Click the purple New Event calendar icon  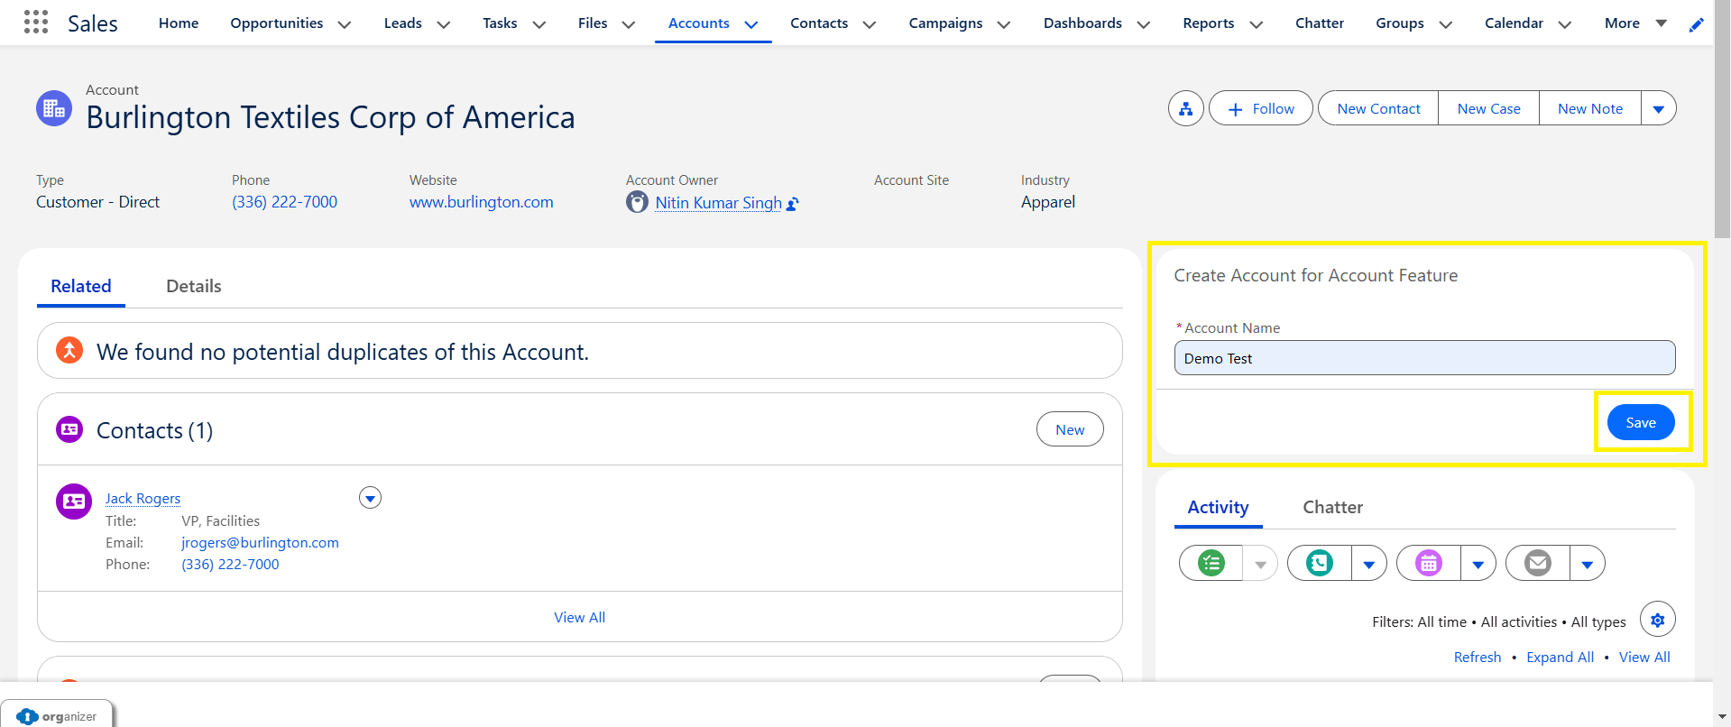[1429, 563]
